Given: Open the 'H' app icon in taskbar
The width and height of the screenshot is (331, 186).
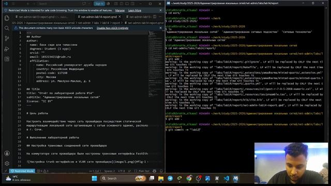Looking at the screenshot, I should click(x=217, y=178).
